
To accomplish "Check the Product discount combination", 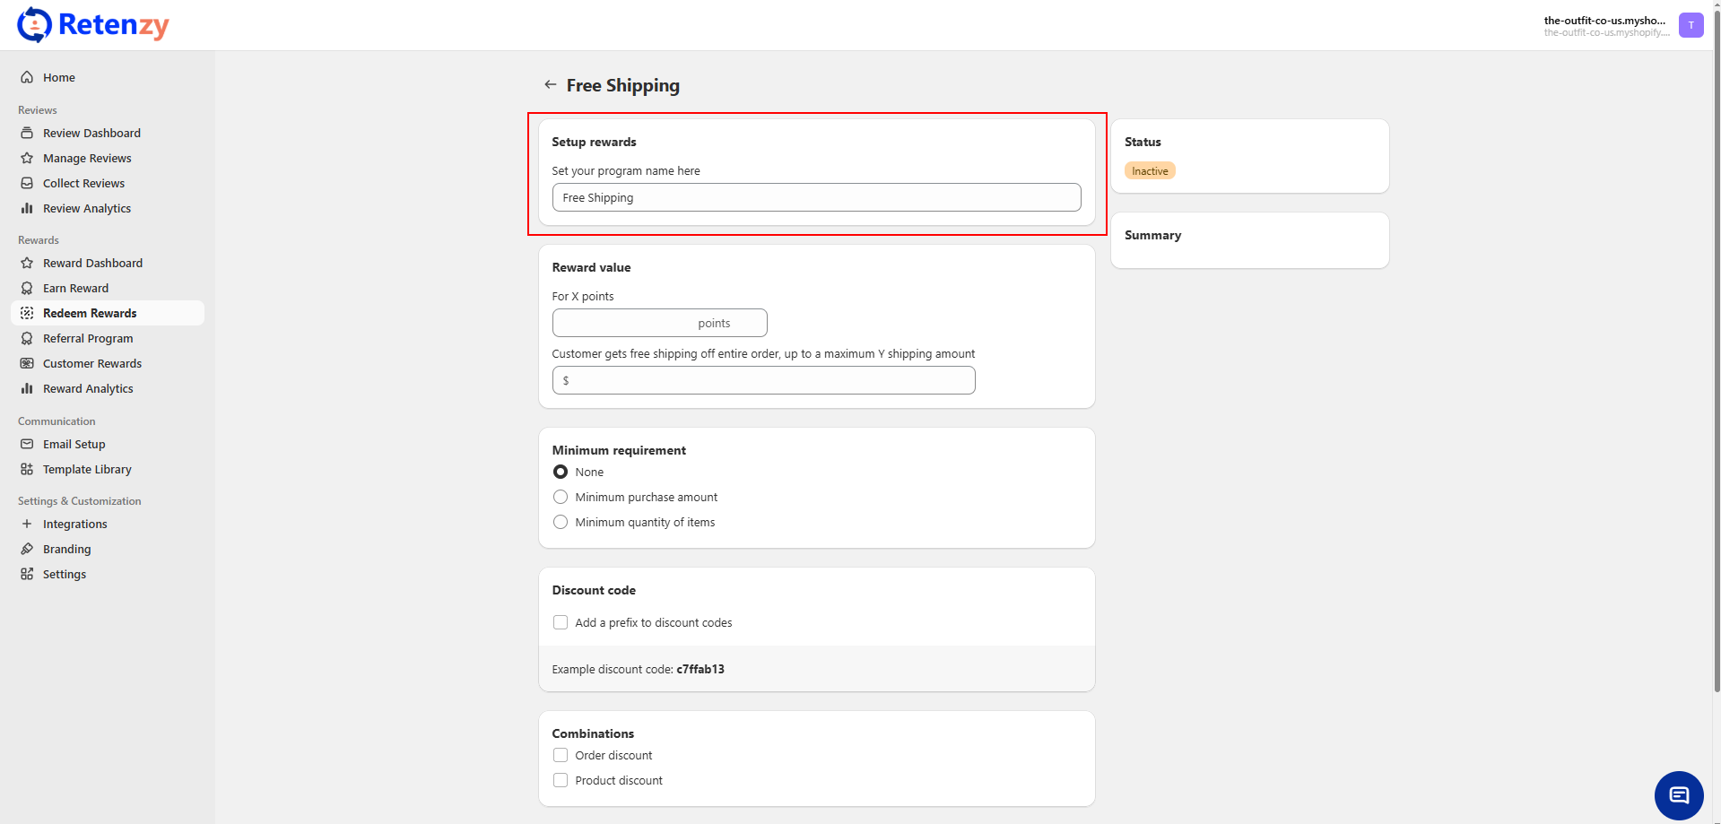I will click(561, 780).
